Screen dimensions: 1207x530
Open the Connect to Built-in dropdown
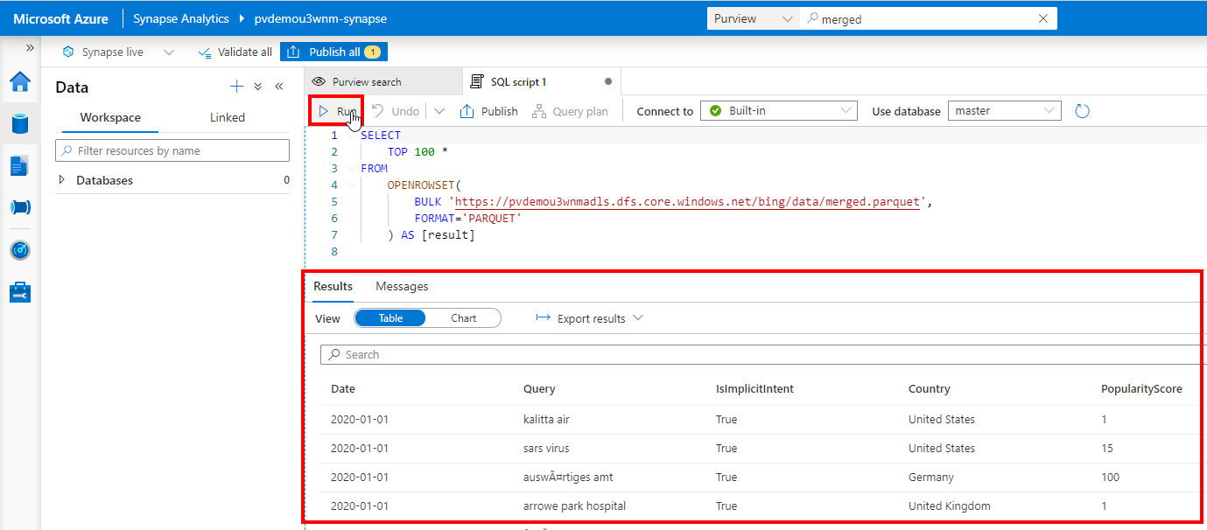click(779, 111)
